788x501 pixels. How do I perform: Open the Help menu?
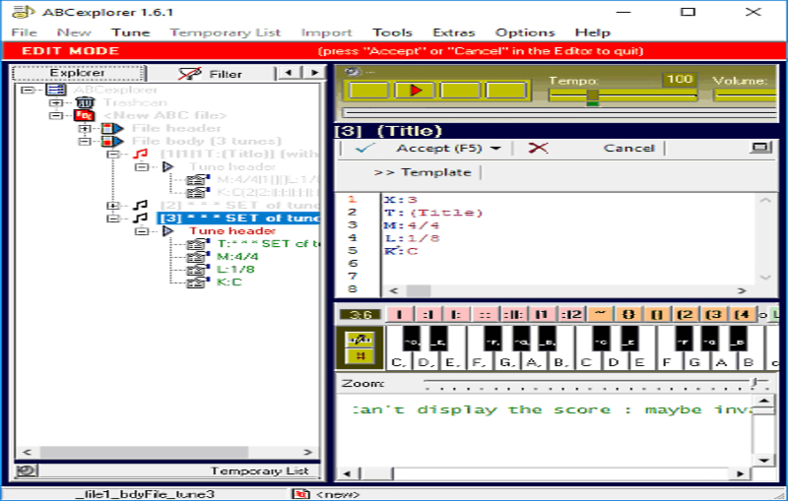tap(593, 32)
